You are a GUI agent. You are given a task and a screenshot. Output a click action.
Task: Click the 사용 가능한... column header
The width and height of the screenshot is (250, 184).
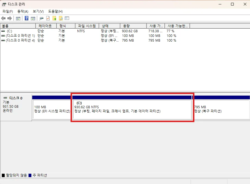177,26
